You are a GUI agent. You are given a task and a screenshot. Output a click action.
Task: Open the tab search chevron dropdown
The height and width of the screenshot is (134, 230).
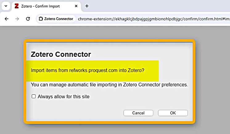[6, 6]
